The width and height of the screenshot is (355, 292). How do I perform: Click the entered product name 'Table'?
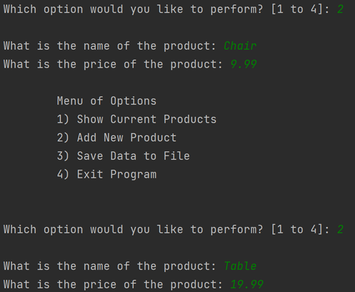pyautogui.click(x=240, y=266)
